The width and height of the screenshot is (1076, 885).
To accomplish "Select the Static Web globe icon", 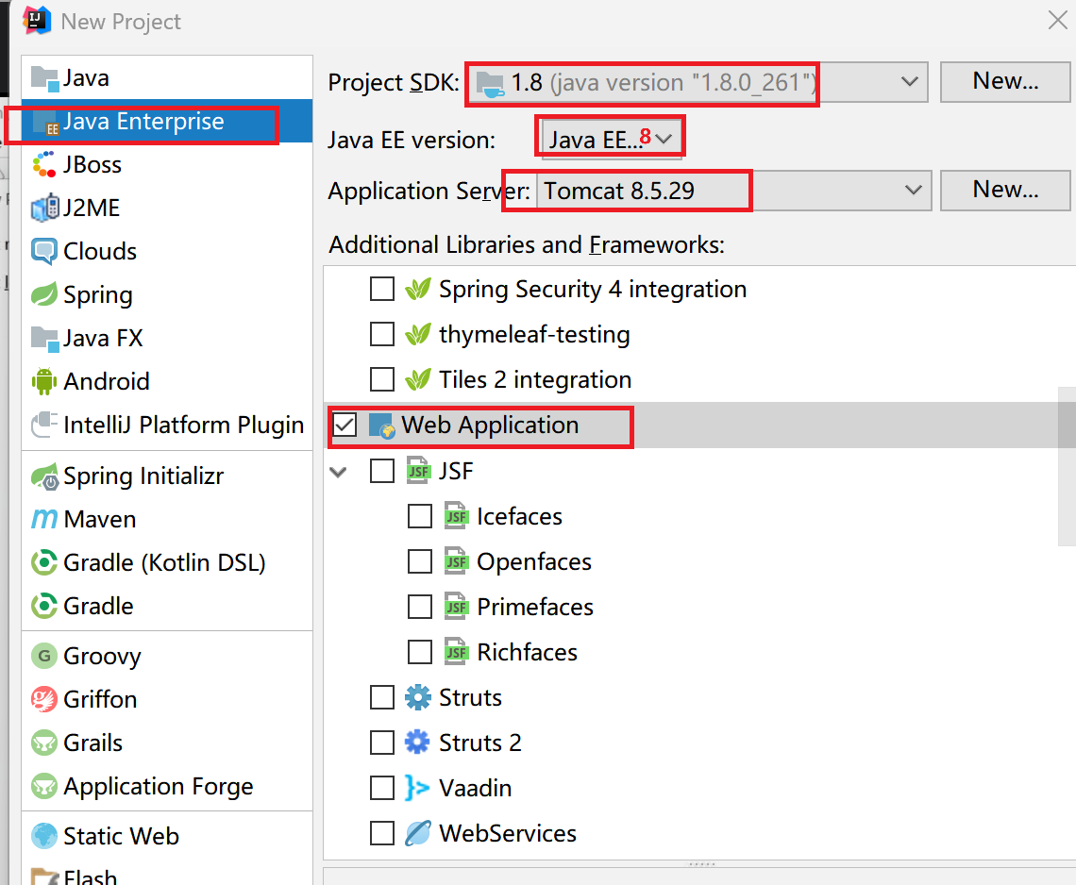I will [x=44, y=836].
